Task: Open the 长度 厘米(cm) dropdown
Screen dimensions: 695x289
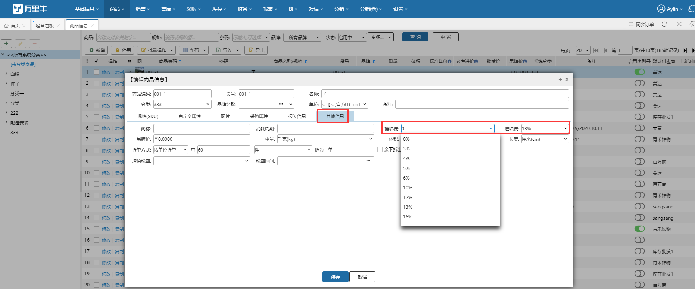Action: [545, 139]
